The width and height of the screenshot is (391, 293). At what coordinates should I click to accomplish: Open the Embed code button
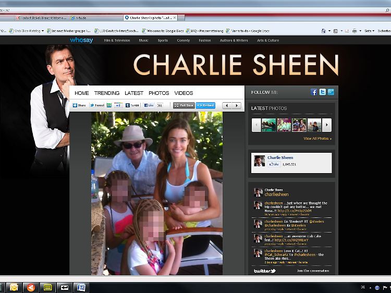pos(205,105)
